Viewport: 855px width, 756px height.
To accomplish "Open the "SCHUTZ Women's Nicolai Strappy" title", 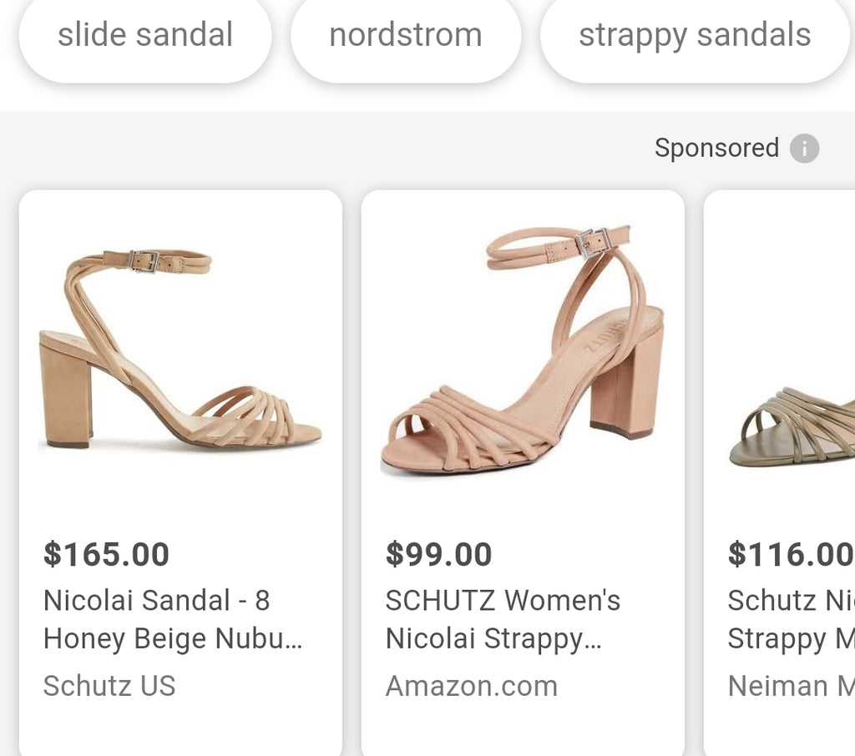I will click(x=503, y=619).
